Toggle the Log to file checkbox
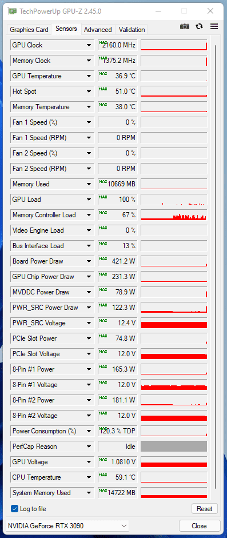 [x=14, y=508]
